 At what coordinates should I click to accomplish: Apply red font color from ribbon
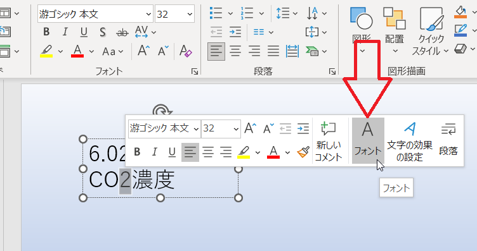coord(77,51)
